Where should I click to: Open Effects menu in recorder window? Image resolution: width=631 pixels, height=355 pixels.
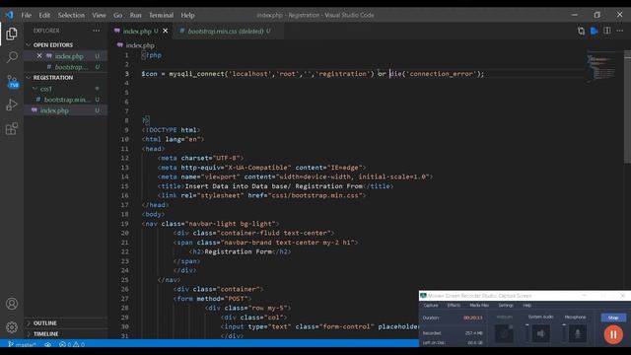[454, 305]
